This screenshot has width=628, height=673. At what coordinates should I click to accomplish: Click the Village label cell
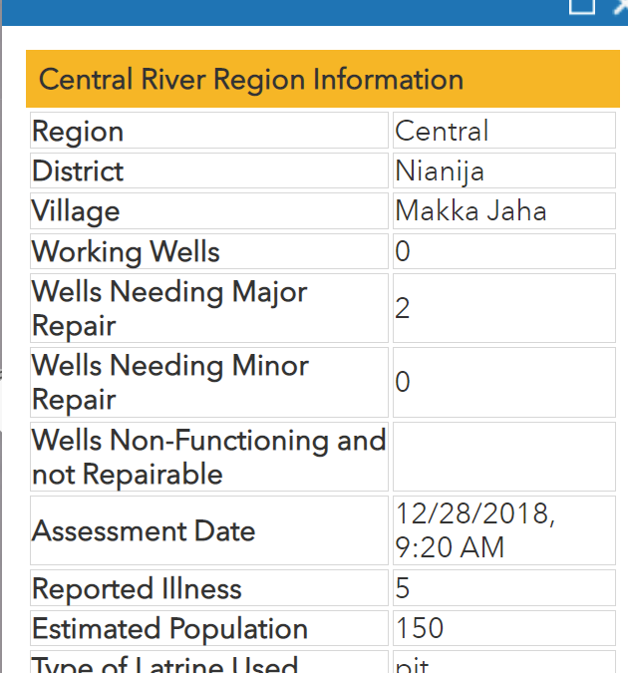[209, 210]
